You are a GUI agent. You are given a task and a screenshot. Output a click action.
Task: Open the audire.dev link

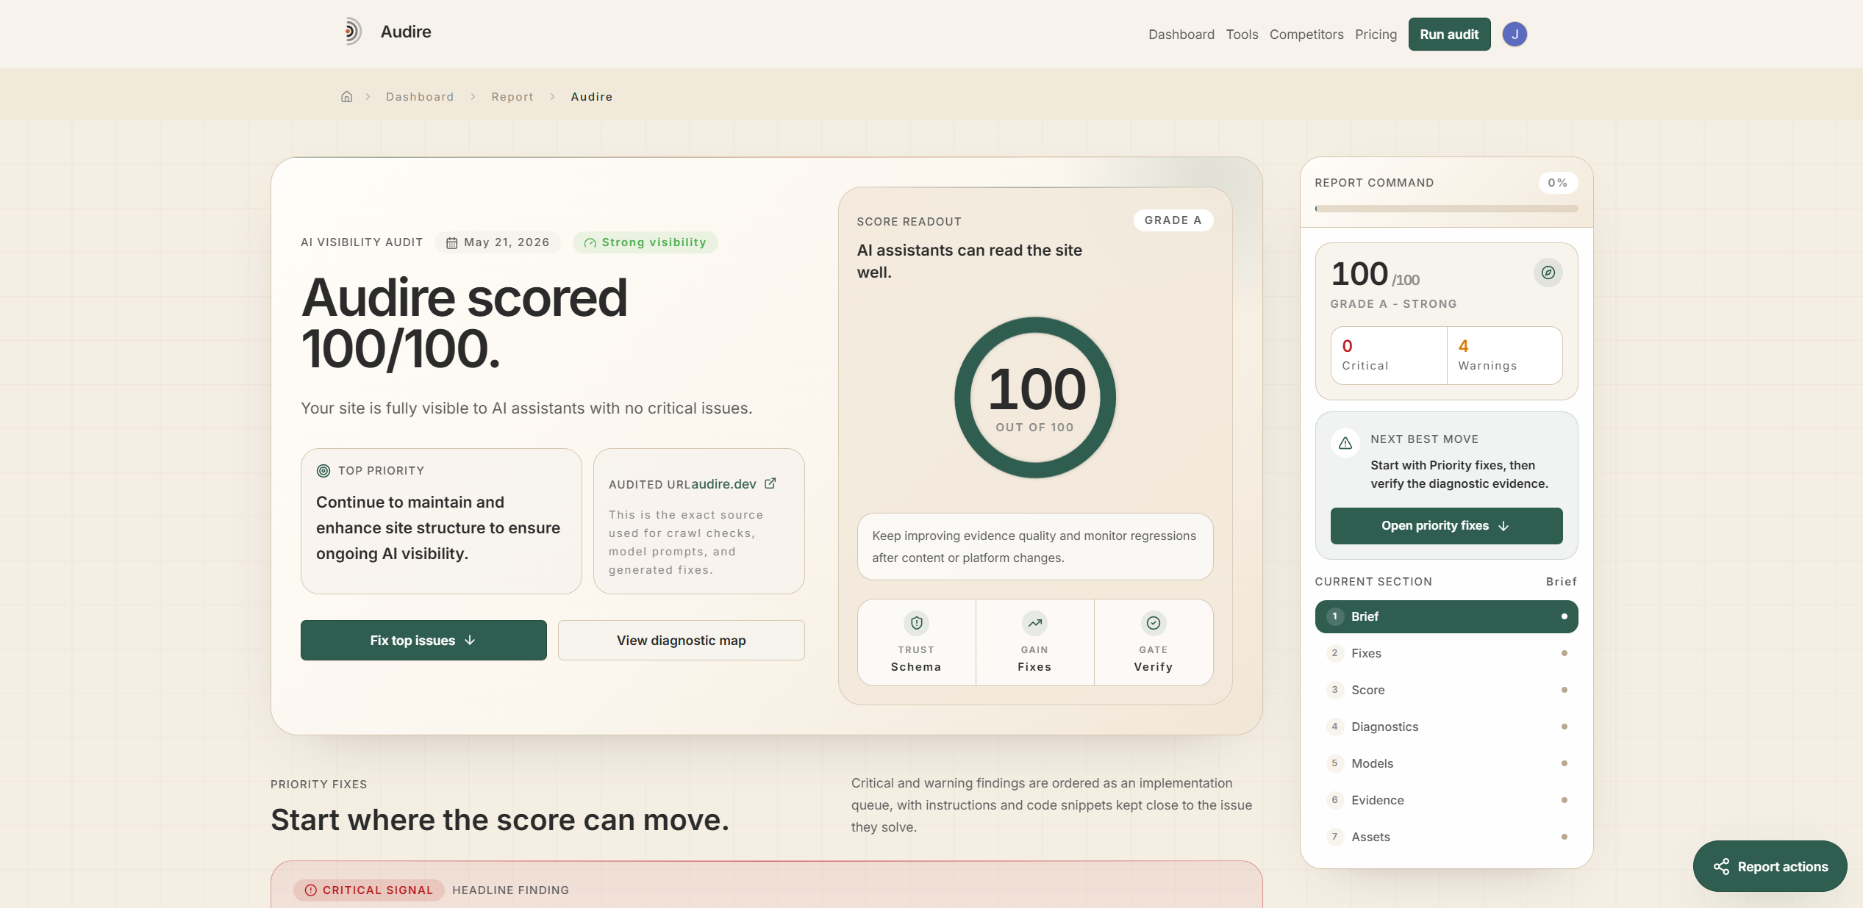pos(724,484)
